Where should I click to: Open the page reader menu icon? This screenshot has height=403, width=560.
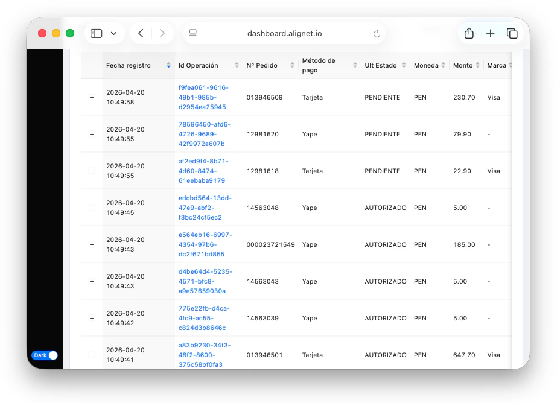tap(193, 34)
